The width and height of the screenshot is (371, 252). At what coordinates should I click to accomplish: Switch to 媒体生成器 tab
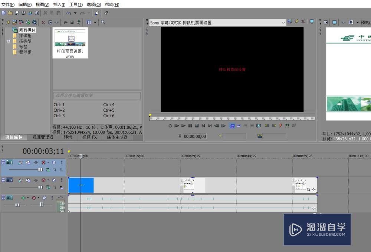tap(117, 137)
